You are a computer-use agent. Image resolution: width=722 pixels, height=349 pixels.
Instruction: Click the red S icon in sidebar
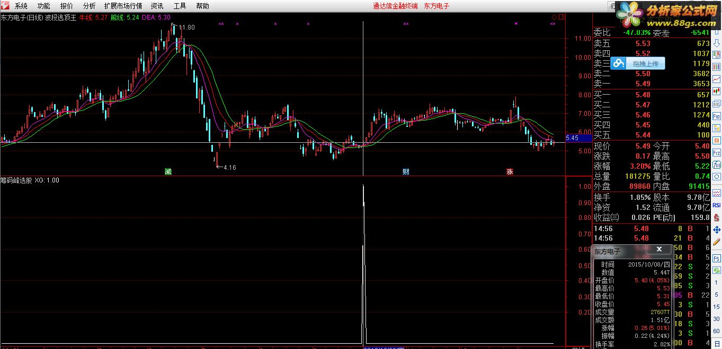tap(716, 217)
